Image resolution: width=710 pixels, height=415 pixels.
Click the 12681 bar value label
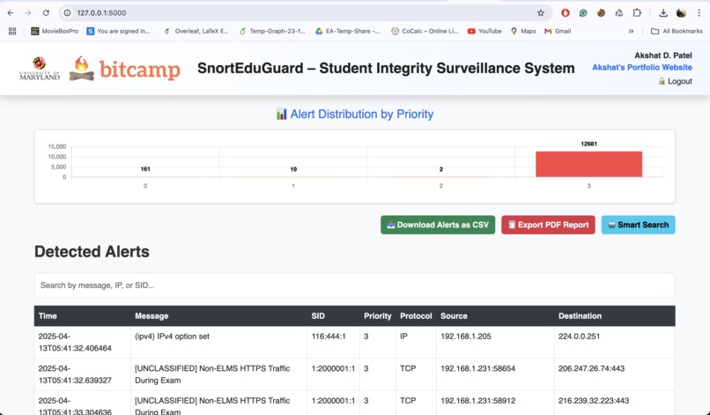(x=588, y=144)
